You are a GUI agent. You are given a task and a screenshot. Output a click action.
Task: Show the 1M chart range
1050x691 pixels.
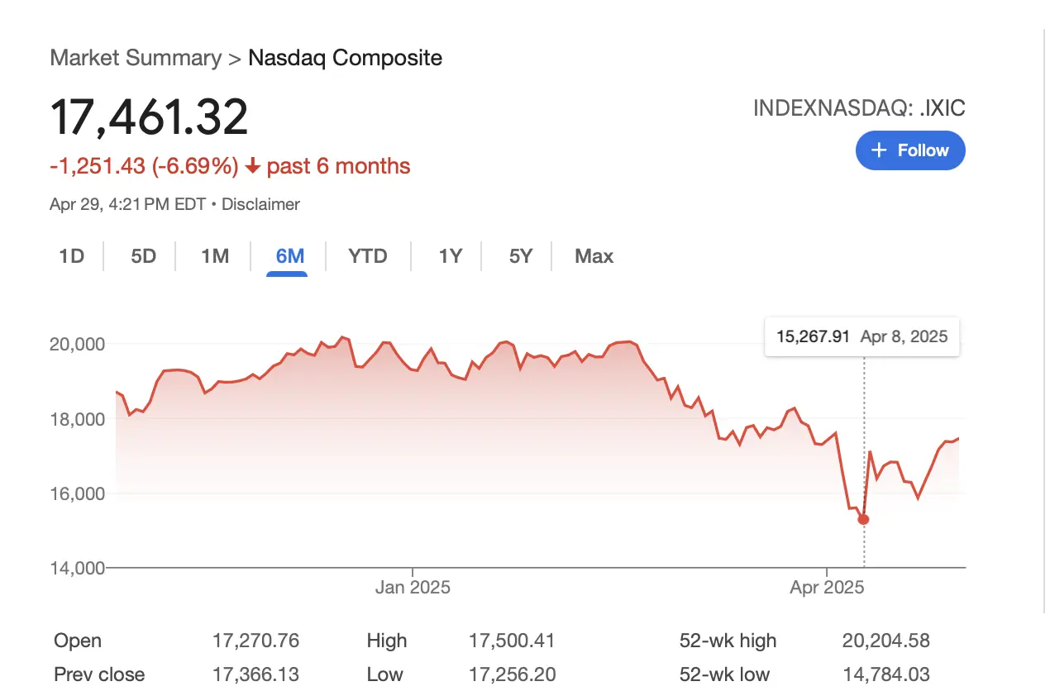point(215,256)
